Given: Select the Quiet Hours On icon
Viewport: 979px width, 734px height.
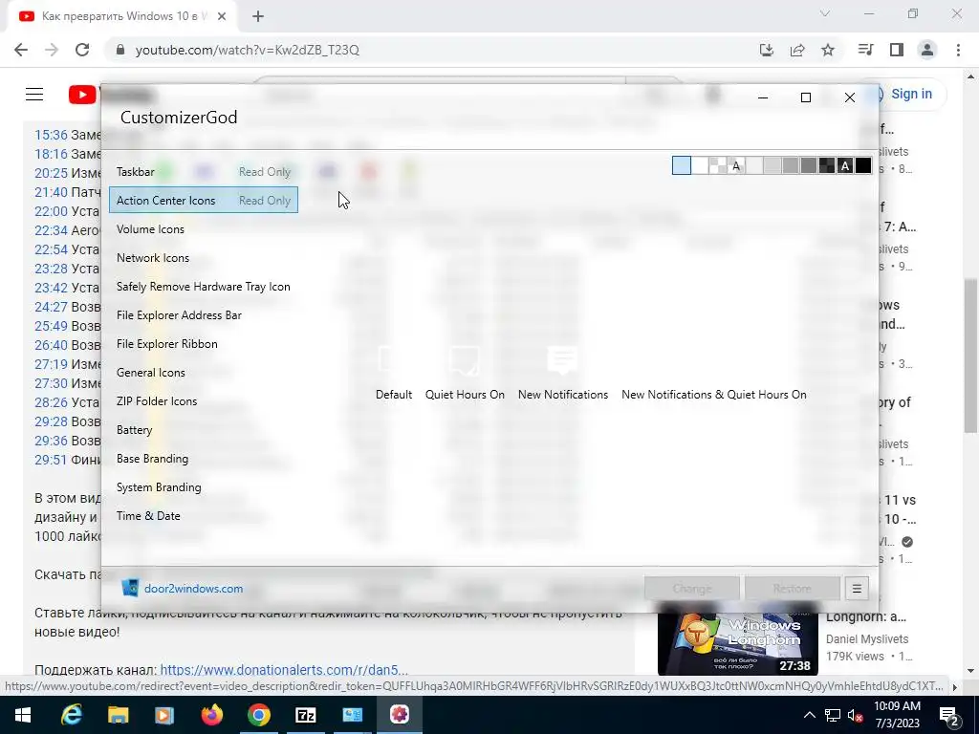Looking at the screenshot, I should click(x=465, y=360).
